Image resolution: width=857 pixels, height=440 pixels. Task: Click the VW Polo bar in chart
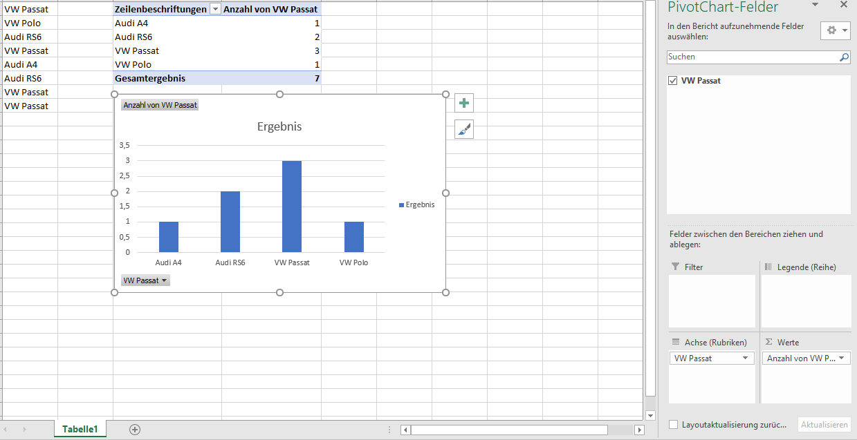(354, 237)
